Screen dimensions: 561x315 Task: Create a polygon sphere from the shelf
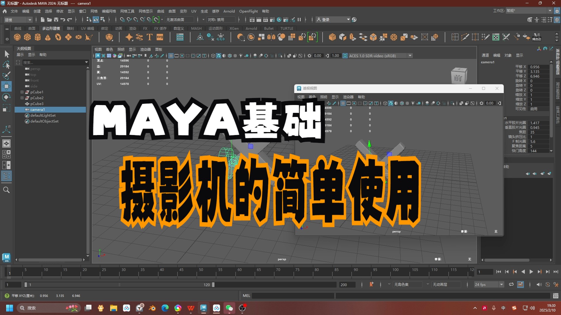pos(17,37)
